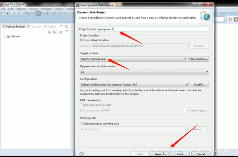This screenshot has height=157, width=238.
Task: Click the Resume play toolbar icon
Action: pyautogui.click(x=64, y=14)
